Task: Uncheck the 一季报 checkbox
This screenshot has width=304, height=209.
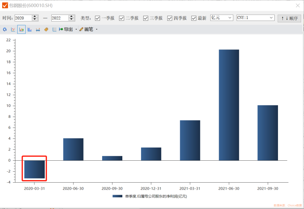Action: (x=98, y=18)
